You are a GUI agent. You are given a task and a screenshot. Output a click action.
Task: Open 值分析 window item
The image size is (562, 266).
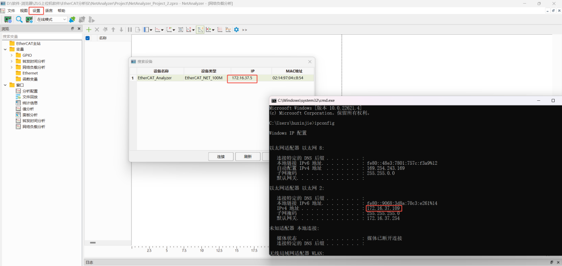click(x=25, y=109)
